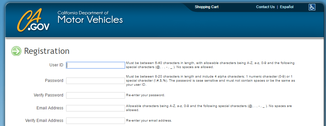
Task: Click the "Email Address" label above Verify Email
Action: [x=50, y=108]
